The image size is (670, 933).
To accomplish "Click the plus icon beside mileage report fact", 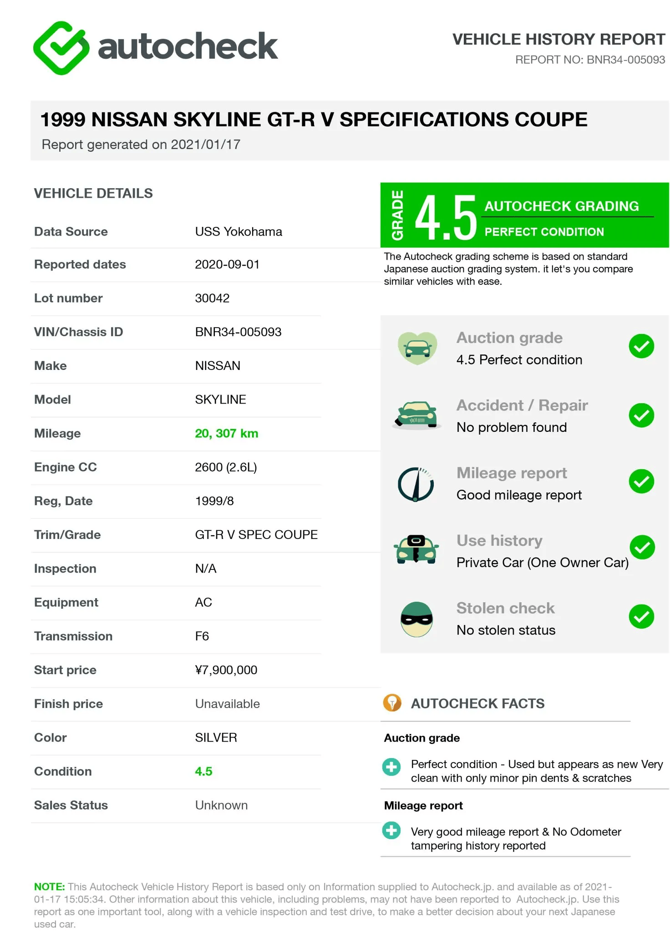I will pos(391,830).
